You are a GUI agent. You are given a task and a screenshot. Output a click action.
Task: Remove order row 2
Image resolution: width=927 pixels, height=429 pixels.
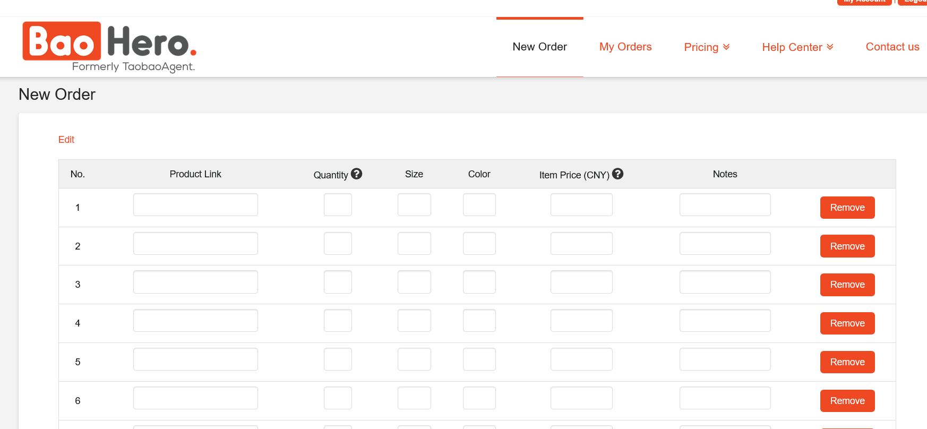tap(847, 246)
